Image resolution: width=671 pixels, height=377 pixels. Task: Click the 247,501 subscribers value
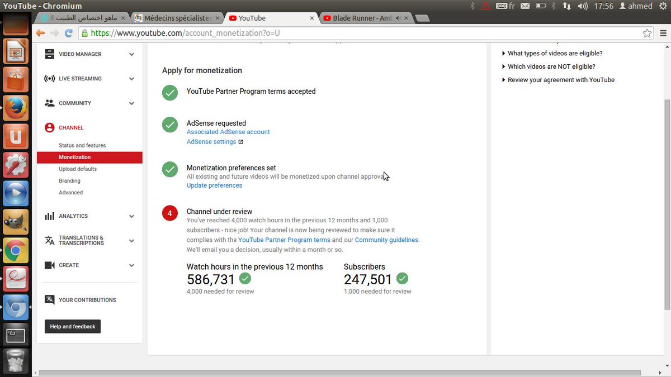[368, 279]
